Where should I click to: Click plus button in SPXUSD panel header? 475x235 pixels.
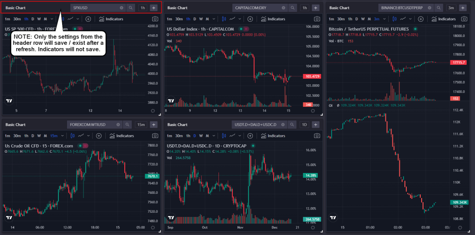(154, 8)
